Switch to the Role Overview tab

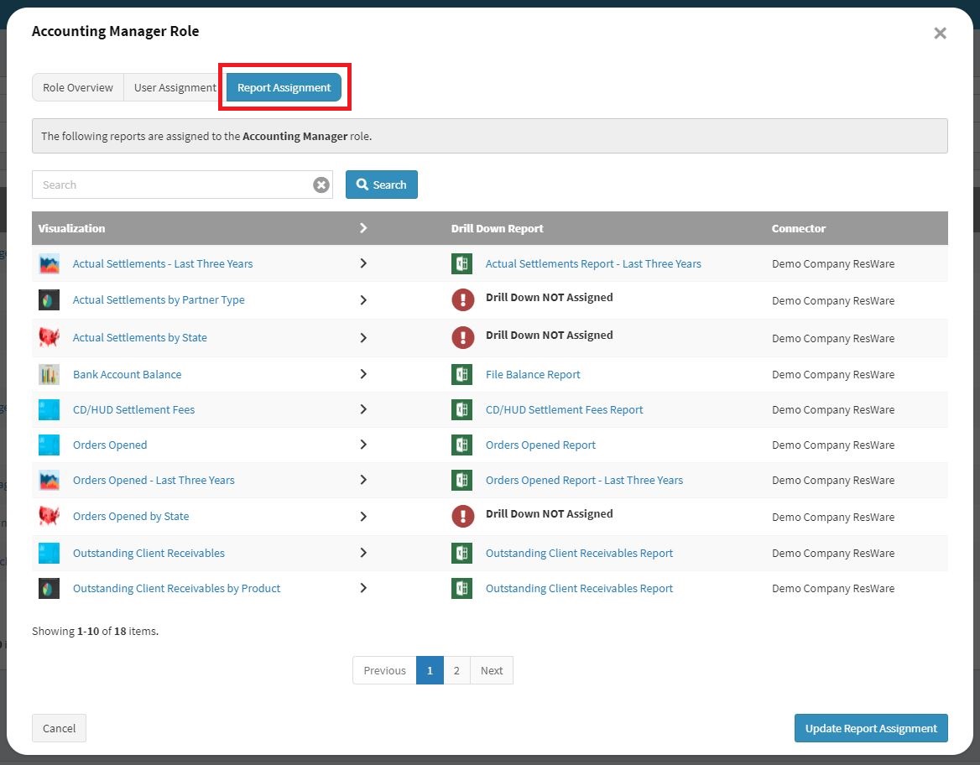click(77, 87)
